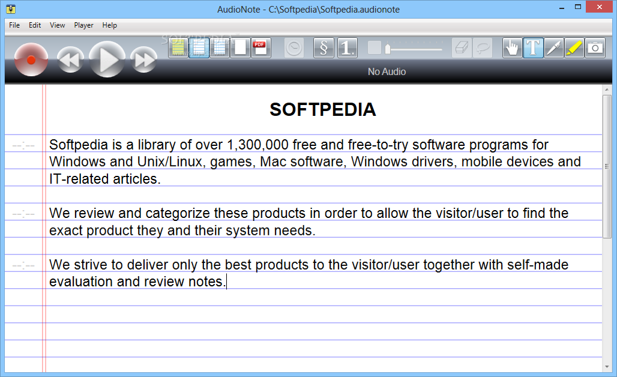
Task: Click the large play button
Action: (x=107, y=59)
